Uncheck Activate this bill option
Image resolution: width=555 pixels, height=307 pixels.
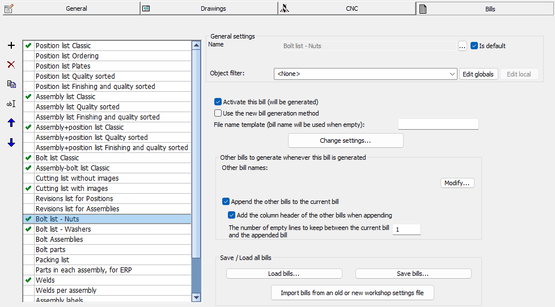(x=218, y=102)
